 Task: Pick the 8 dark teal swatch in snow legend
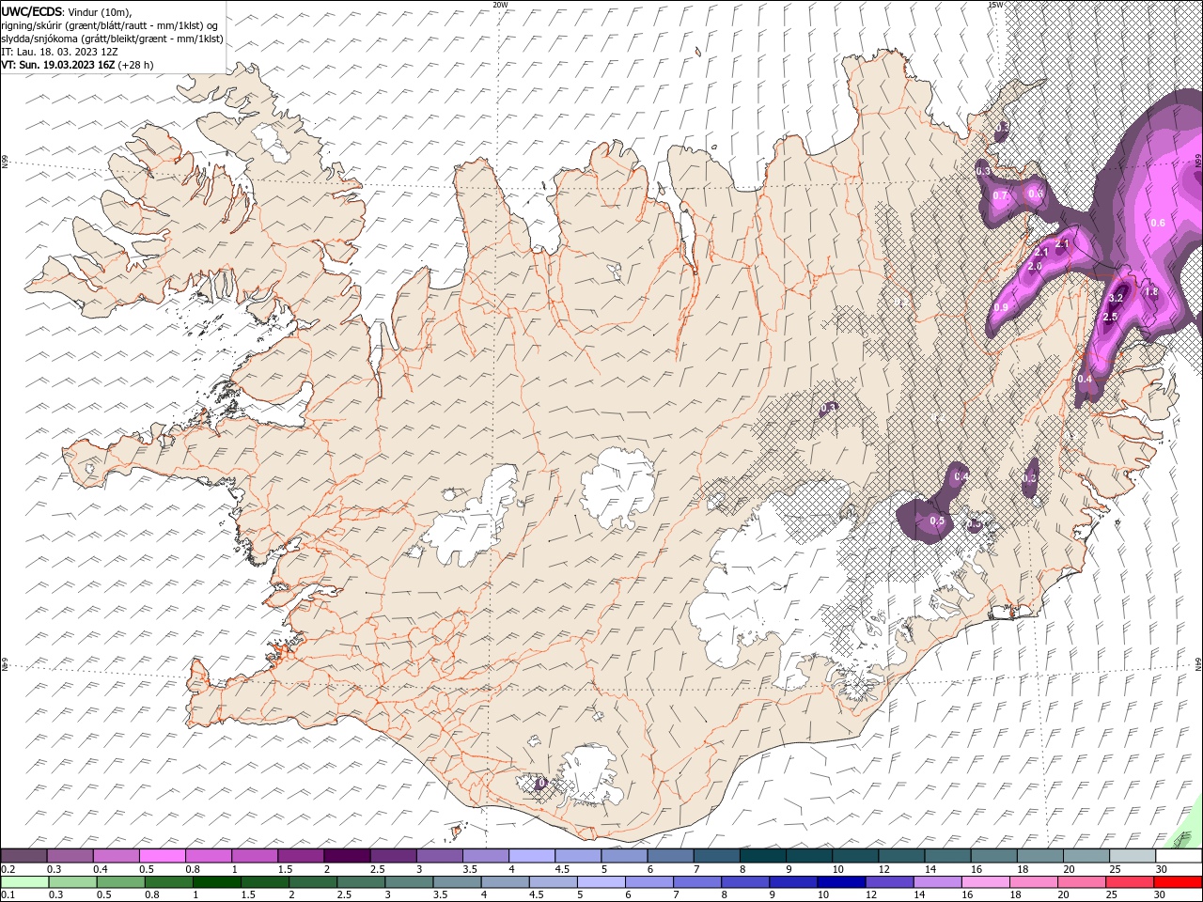click(763, 856)
